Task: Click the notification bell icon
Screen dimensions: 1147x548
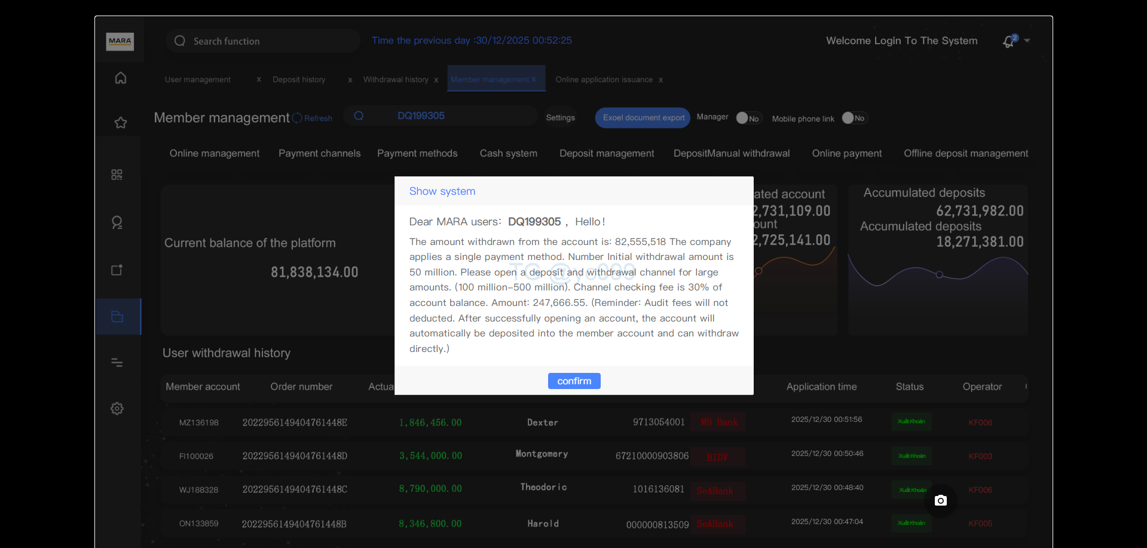Action: coord(1008,41)
